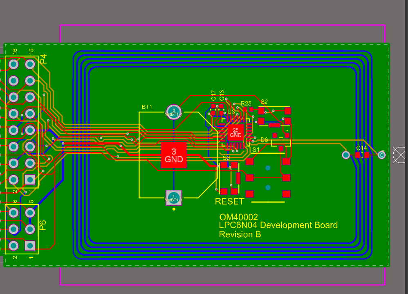The height and width of the screenshot is (294, 408).
Task: Click the GND thermal pad 25 under U3
Action: [235, 132]
